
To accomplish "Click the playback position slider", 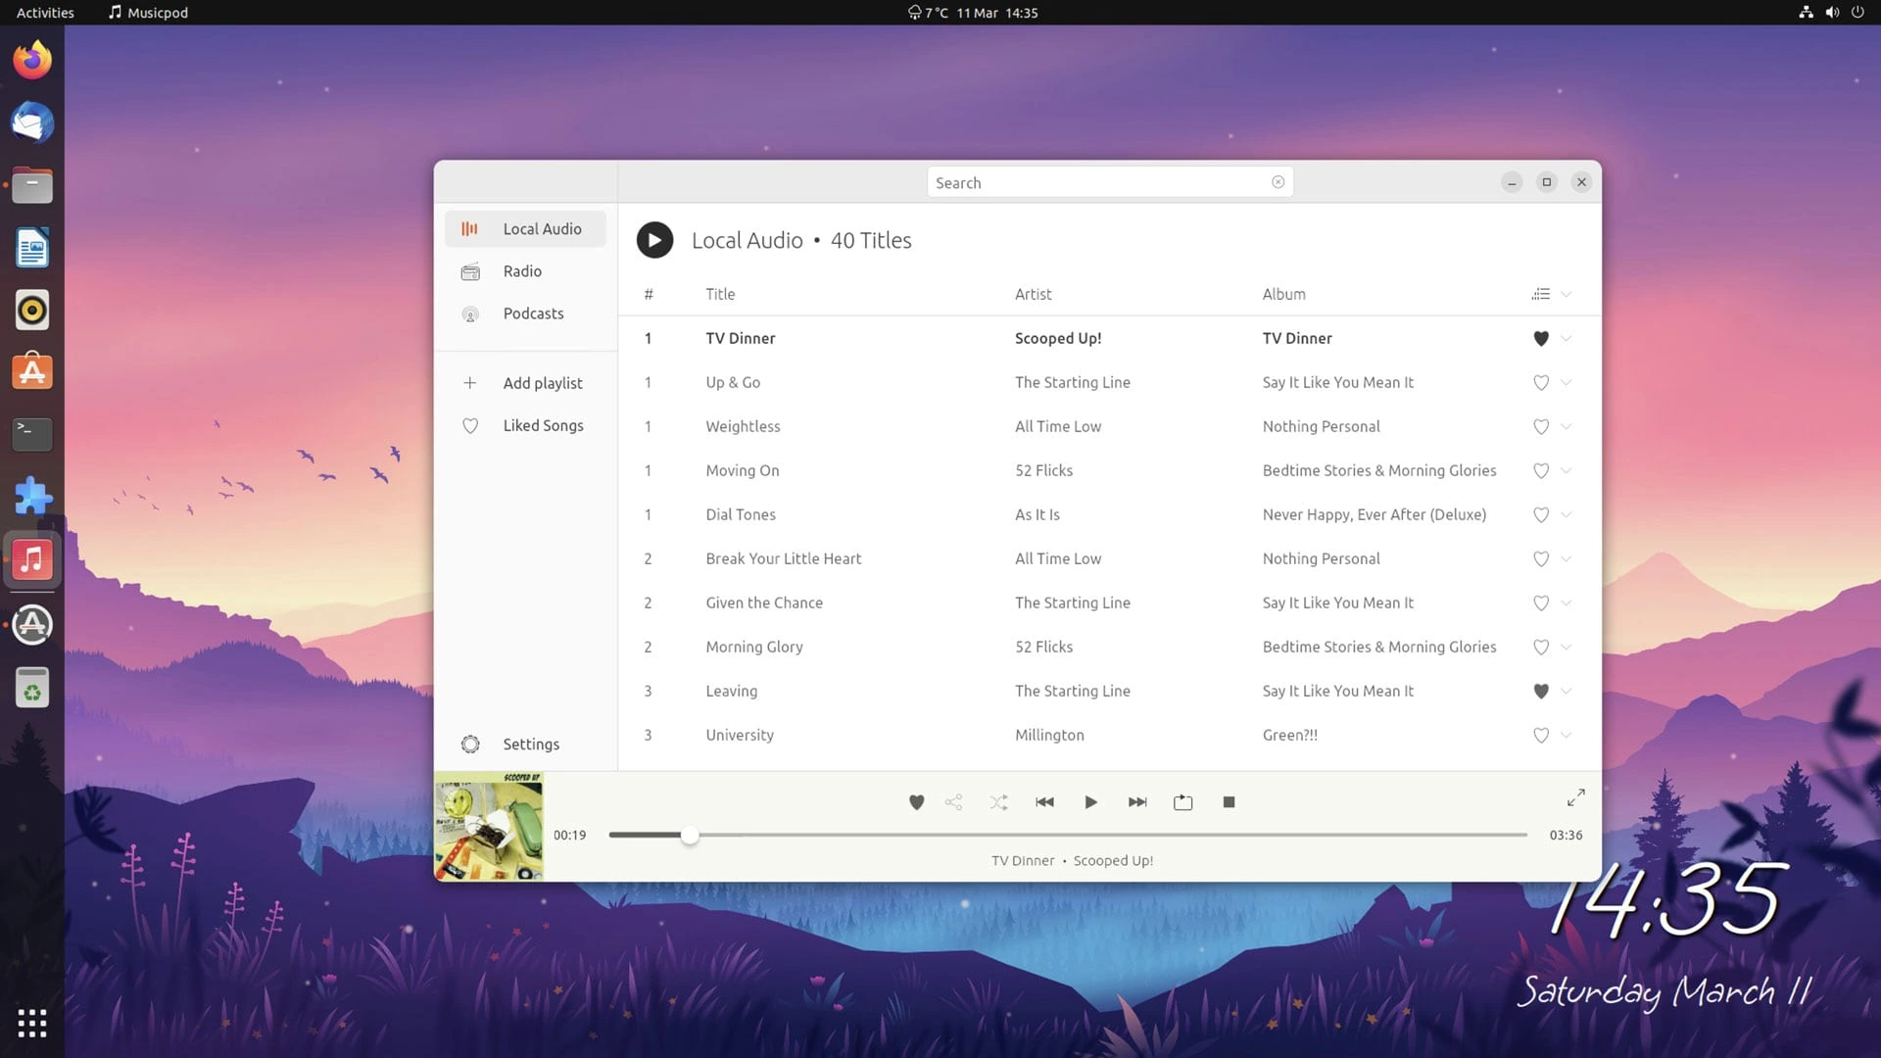I will [x=1068, y=835].
